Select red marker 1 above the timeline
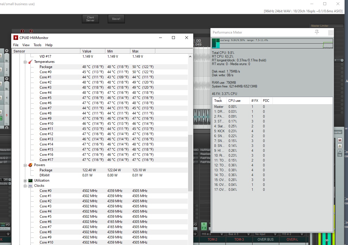The image size is (348, 245). point(22,31)
